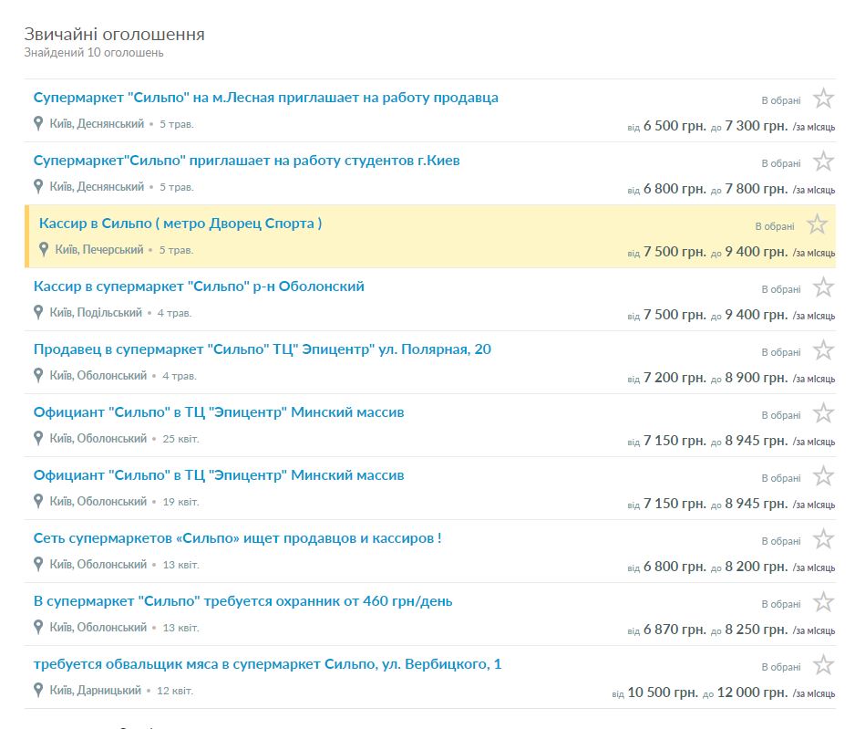The image size is (855, 729).
Task: Star the обвальщик мяса listing
Action: point(823,665)
